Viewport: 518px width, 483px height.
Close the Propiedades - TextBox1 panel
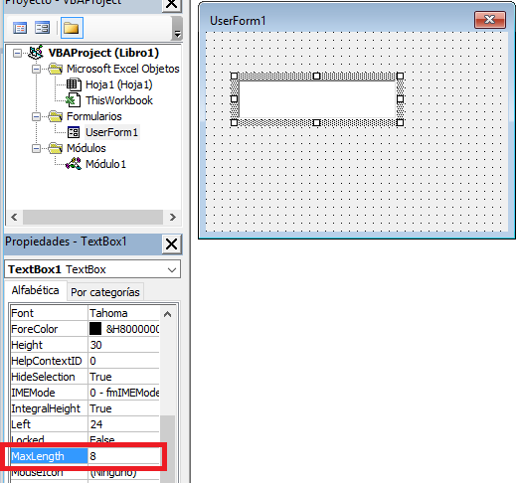(171, 244)
